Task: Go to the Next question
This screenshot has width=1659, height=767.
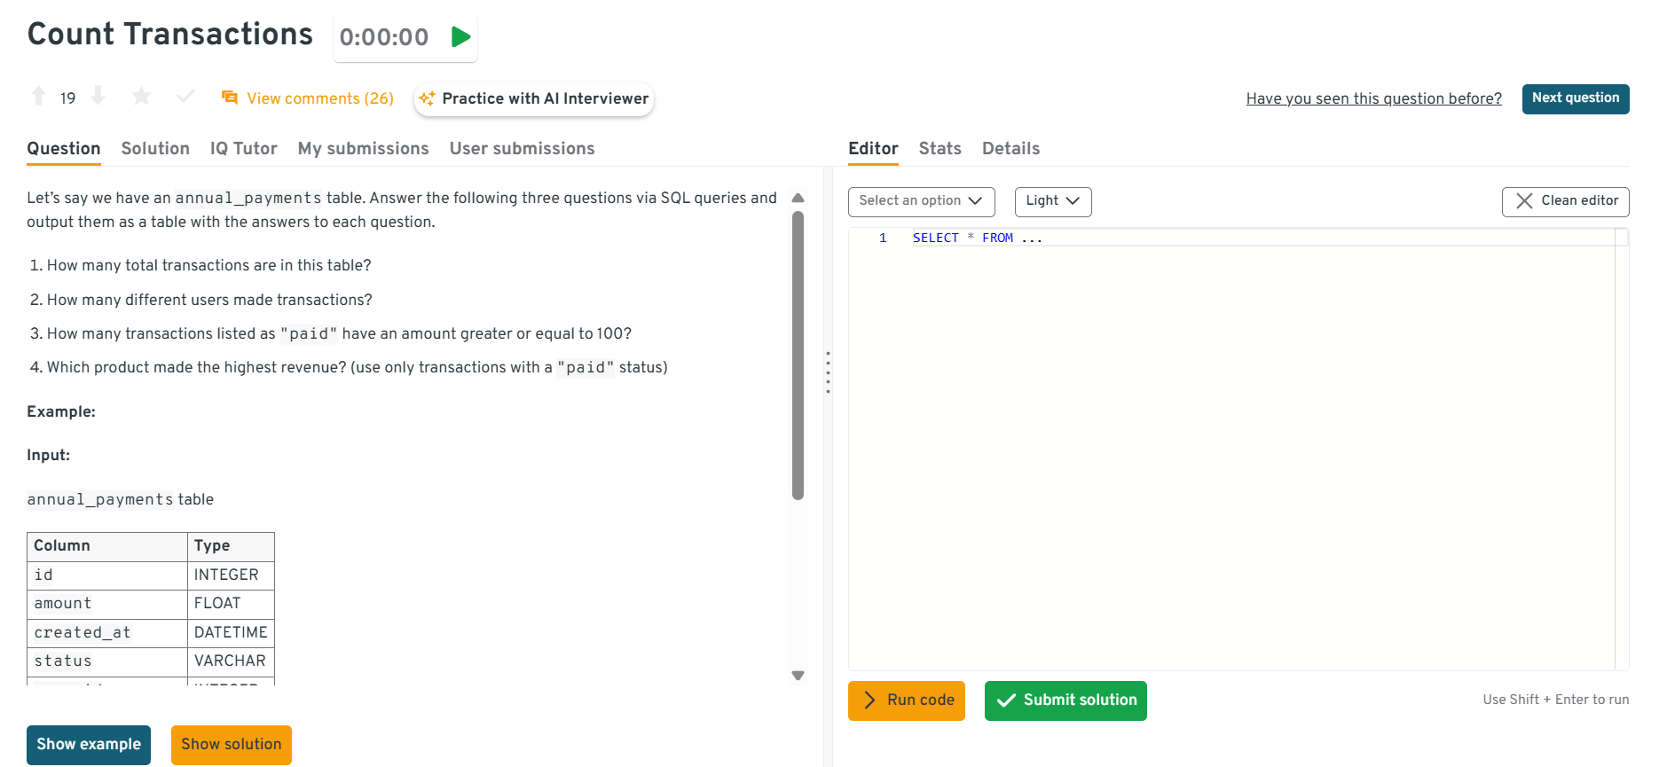Action: tap(1575, 98)
